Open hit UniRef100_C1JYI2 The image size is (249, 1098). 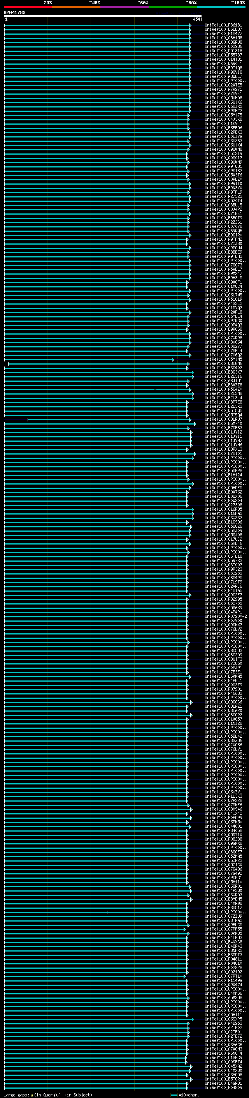tap(223, 432)
